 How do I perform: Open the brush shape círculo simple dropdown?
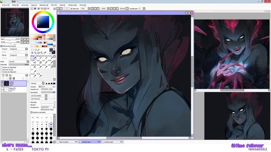click(x=39, y=96)
